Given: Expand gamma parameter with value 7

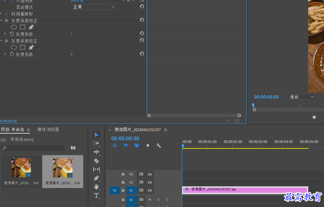Looking at the screenshot, I should tap(5, 33).
